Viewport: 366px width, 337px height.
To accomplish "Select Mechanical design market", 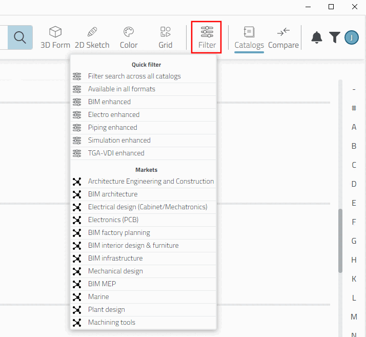I will click(x=144, y=271).
